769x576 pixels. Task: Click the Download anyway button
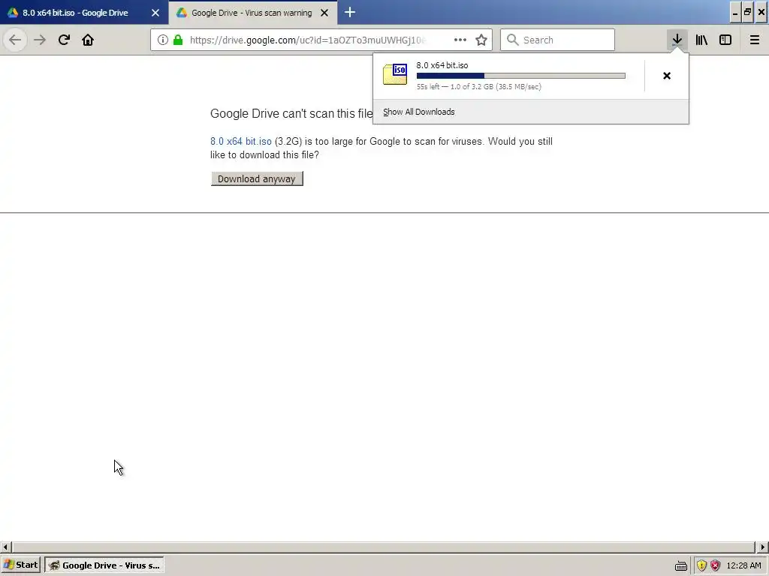(257, 178)
